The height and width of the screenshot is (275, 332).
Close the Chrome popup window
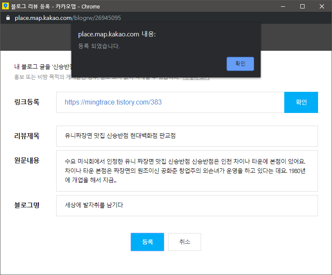pyautogui.click(x=322, y=6)
